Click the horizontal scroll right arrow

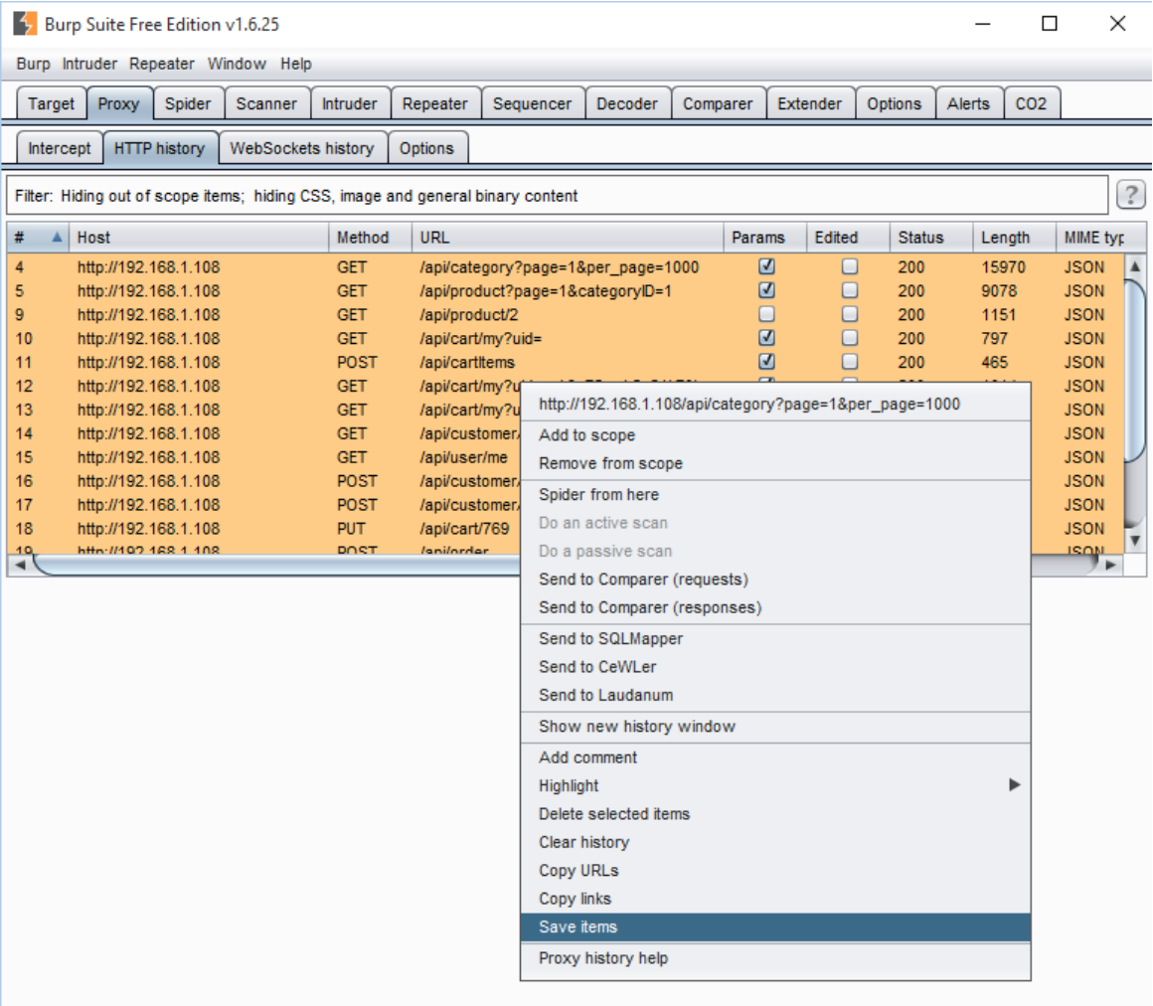(x=1110, y=565)
